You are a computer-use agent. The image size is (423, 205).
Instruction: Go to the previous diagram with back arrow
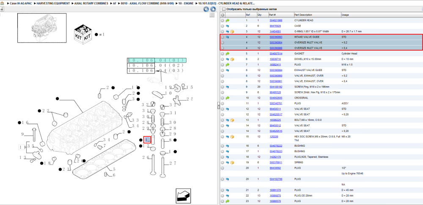[206, 9]
